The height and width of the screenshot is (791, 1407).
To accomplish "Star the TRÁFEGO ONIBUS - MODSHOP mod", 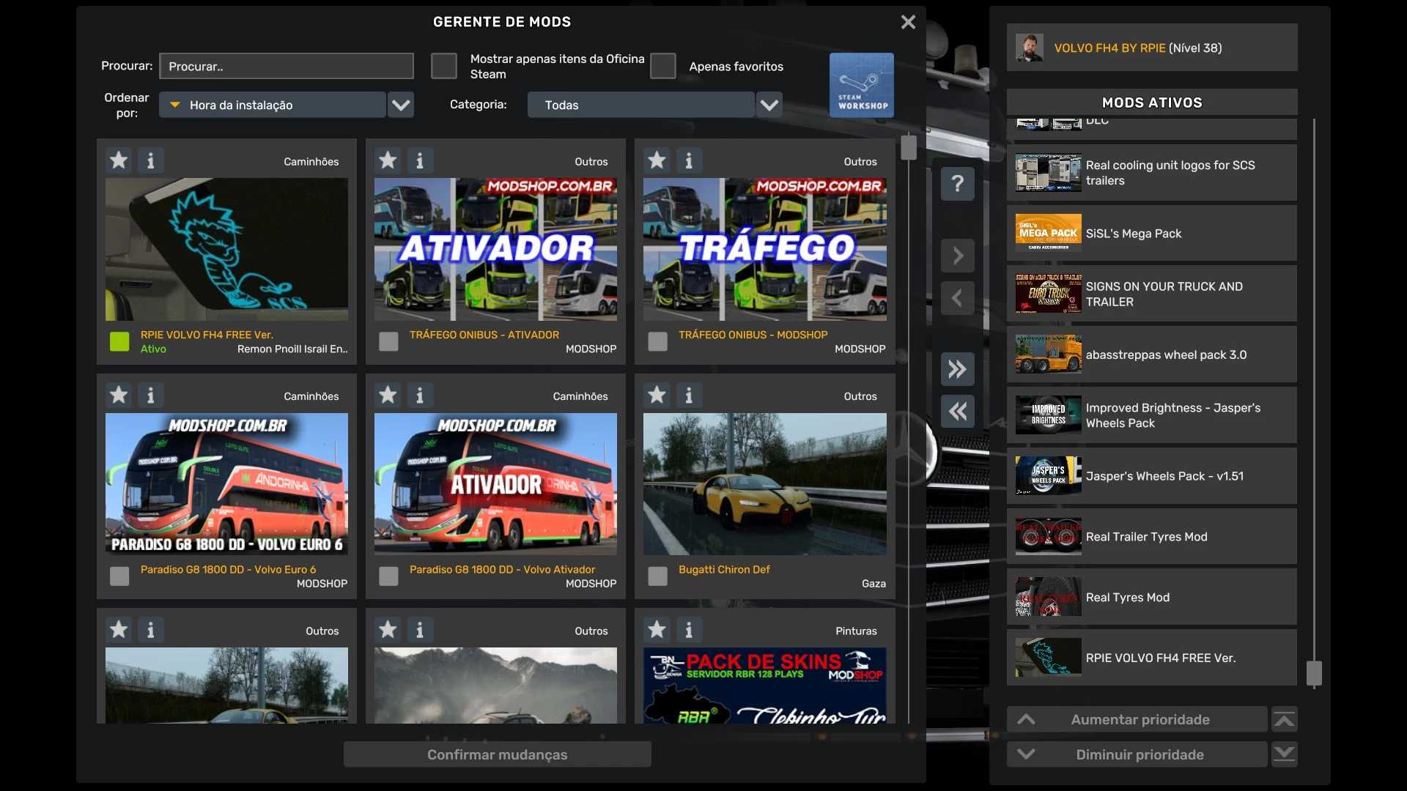I will click(x=657, y=160).
